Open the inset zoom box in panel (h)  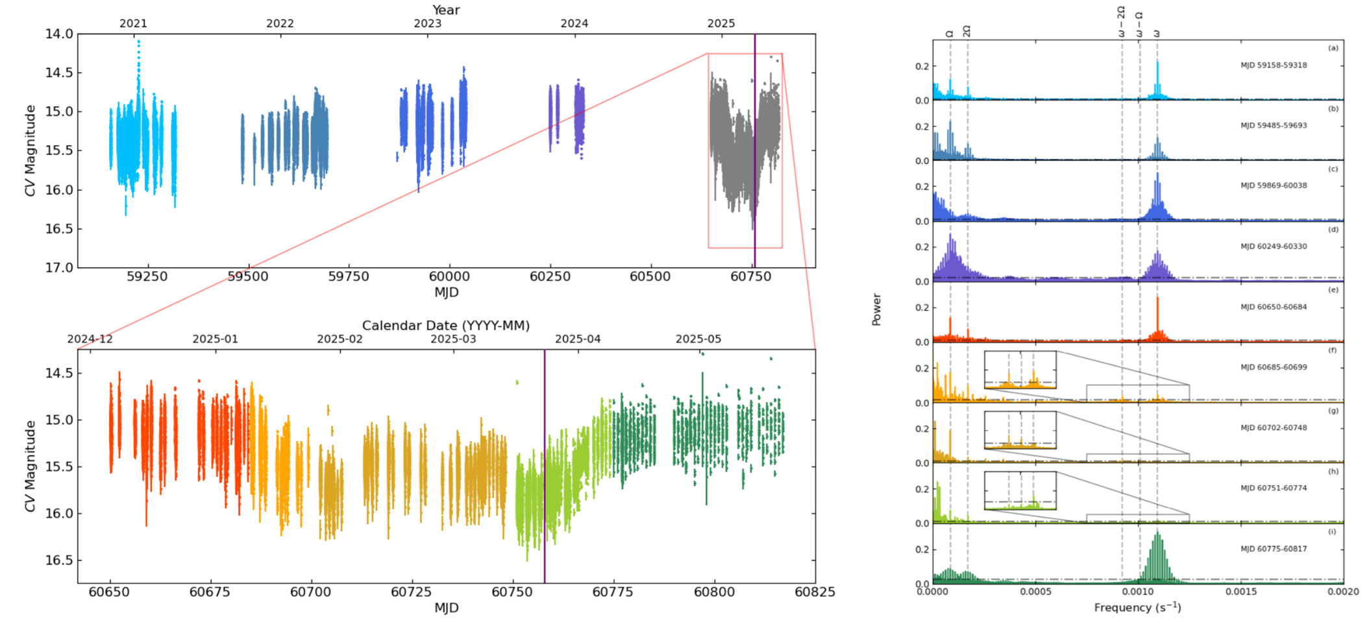(1020, 490)
